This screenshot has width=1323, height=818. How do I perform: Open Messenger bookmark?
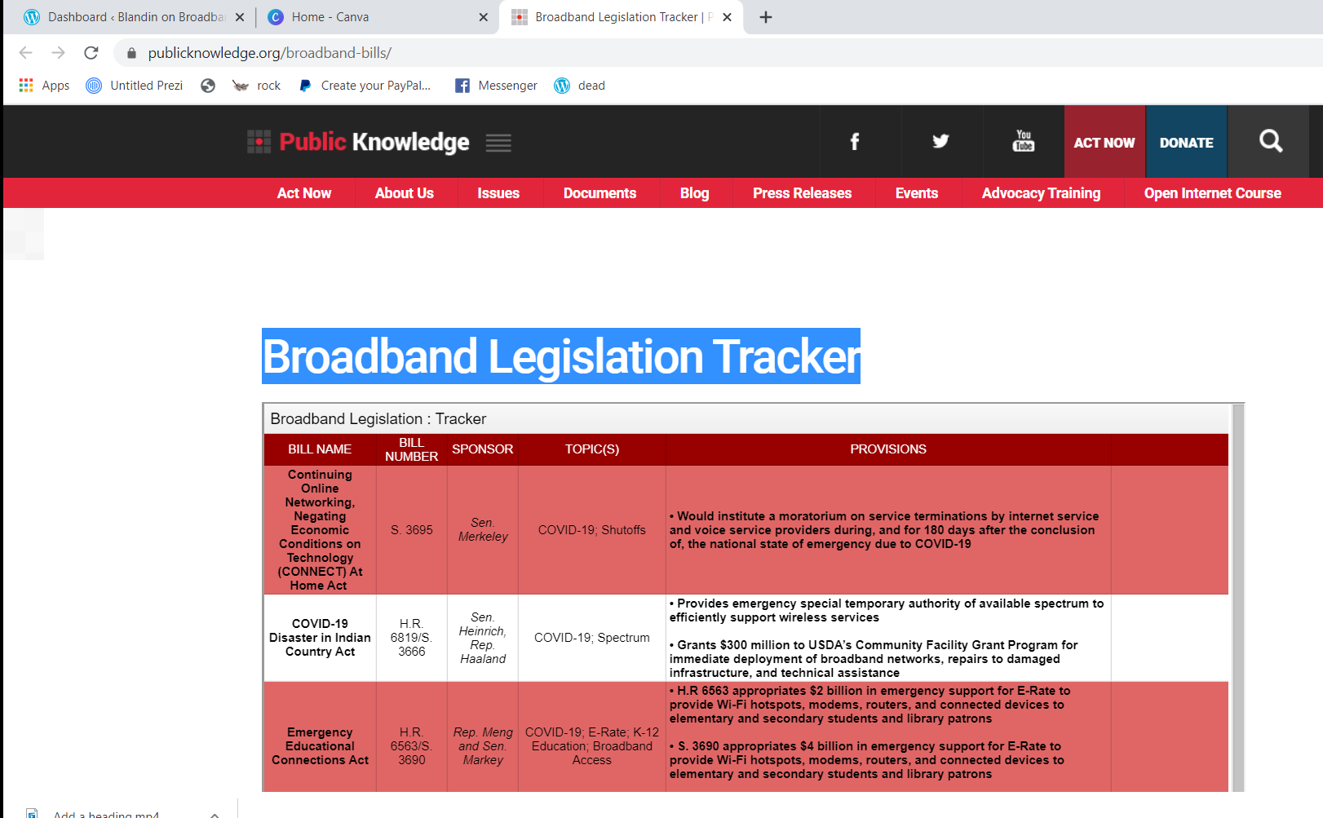point(496,86)
